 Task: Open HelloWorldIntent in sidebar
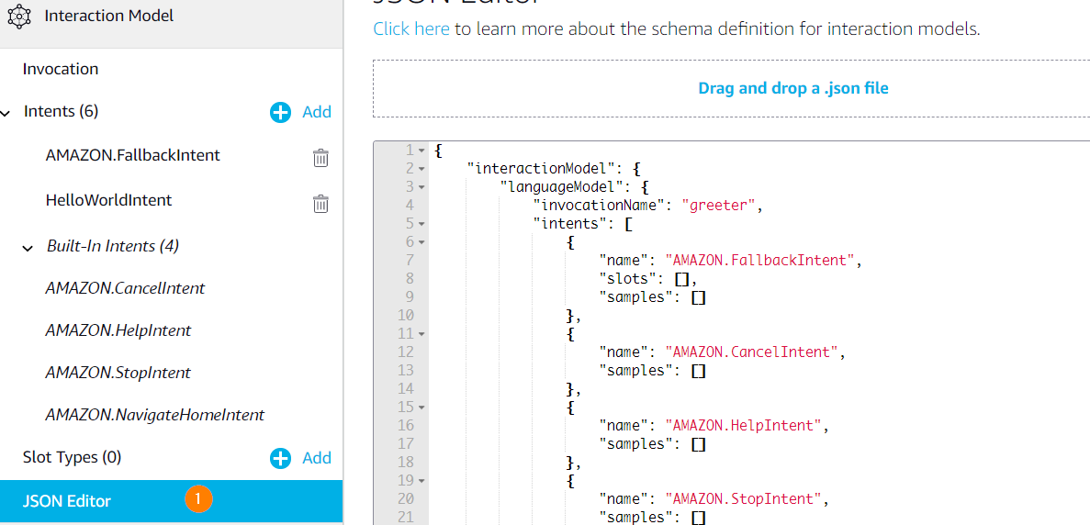108,201
